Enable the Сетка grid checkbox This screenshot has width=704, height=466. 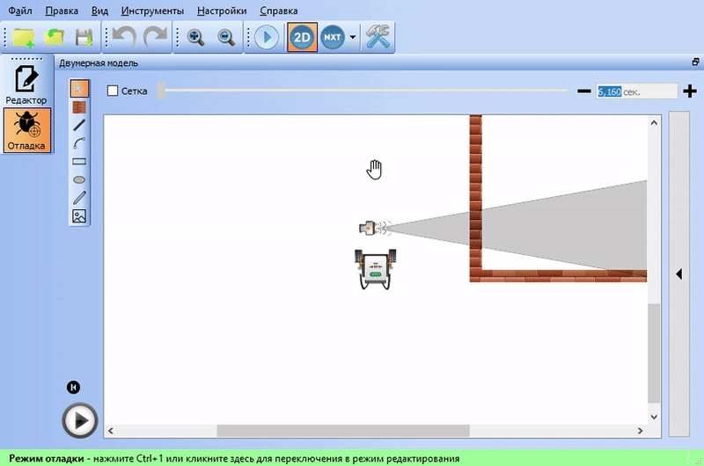click(x=113, y=91)
